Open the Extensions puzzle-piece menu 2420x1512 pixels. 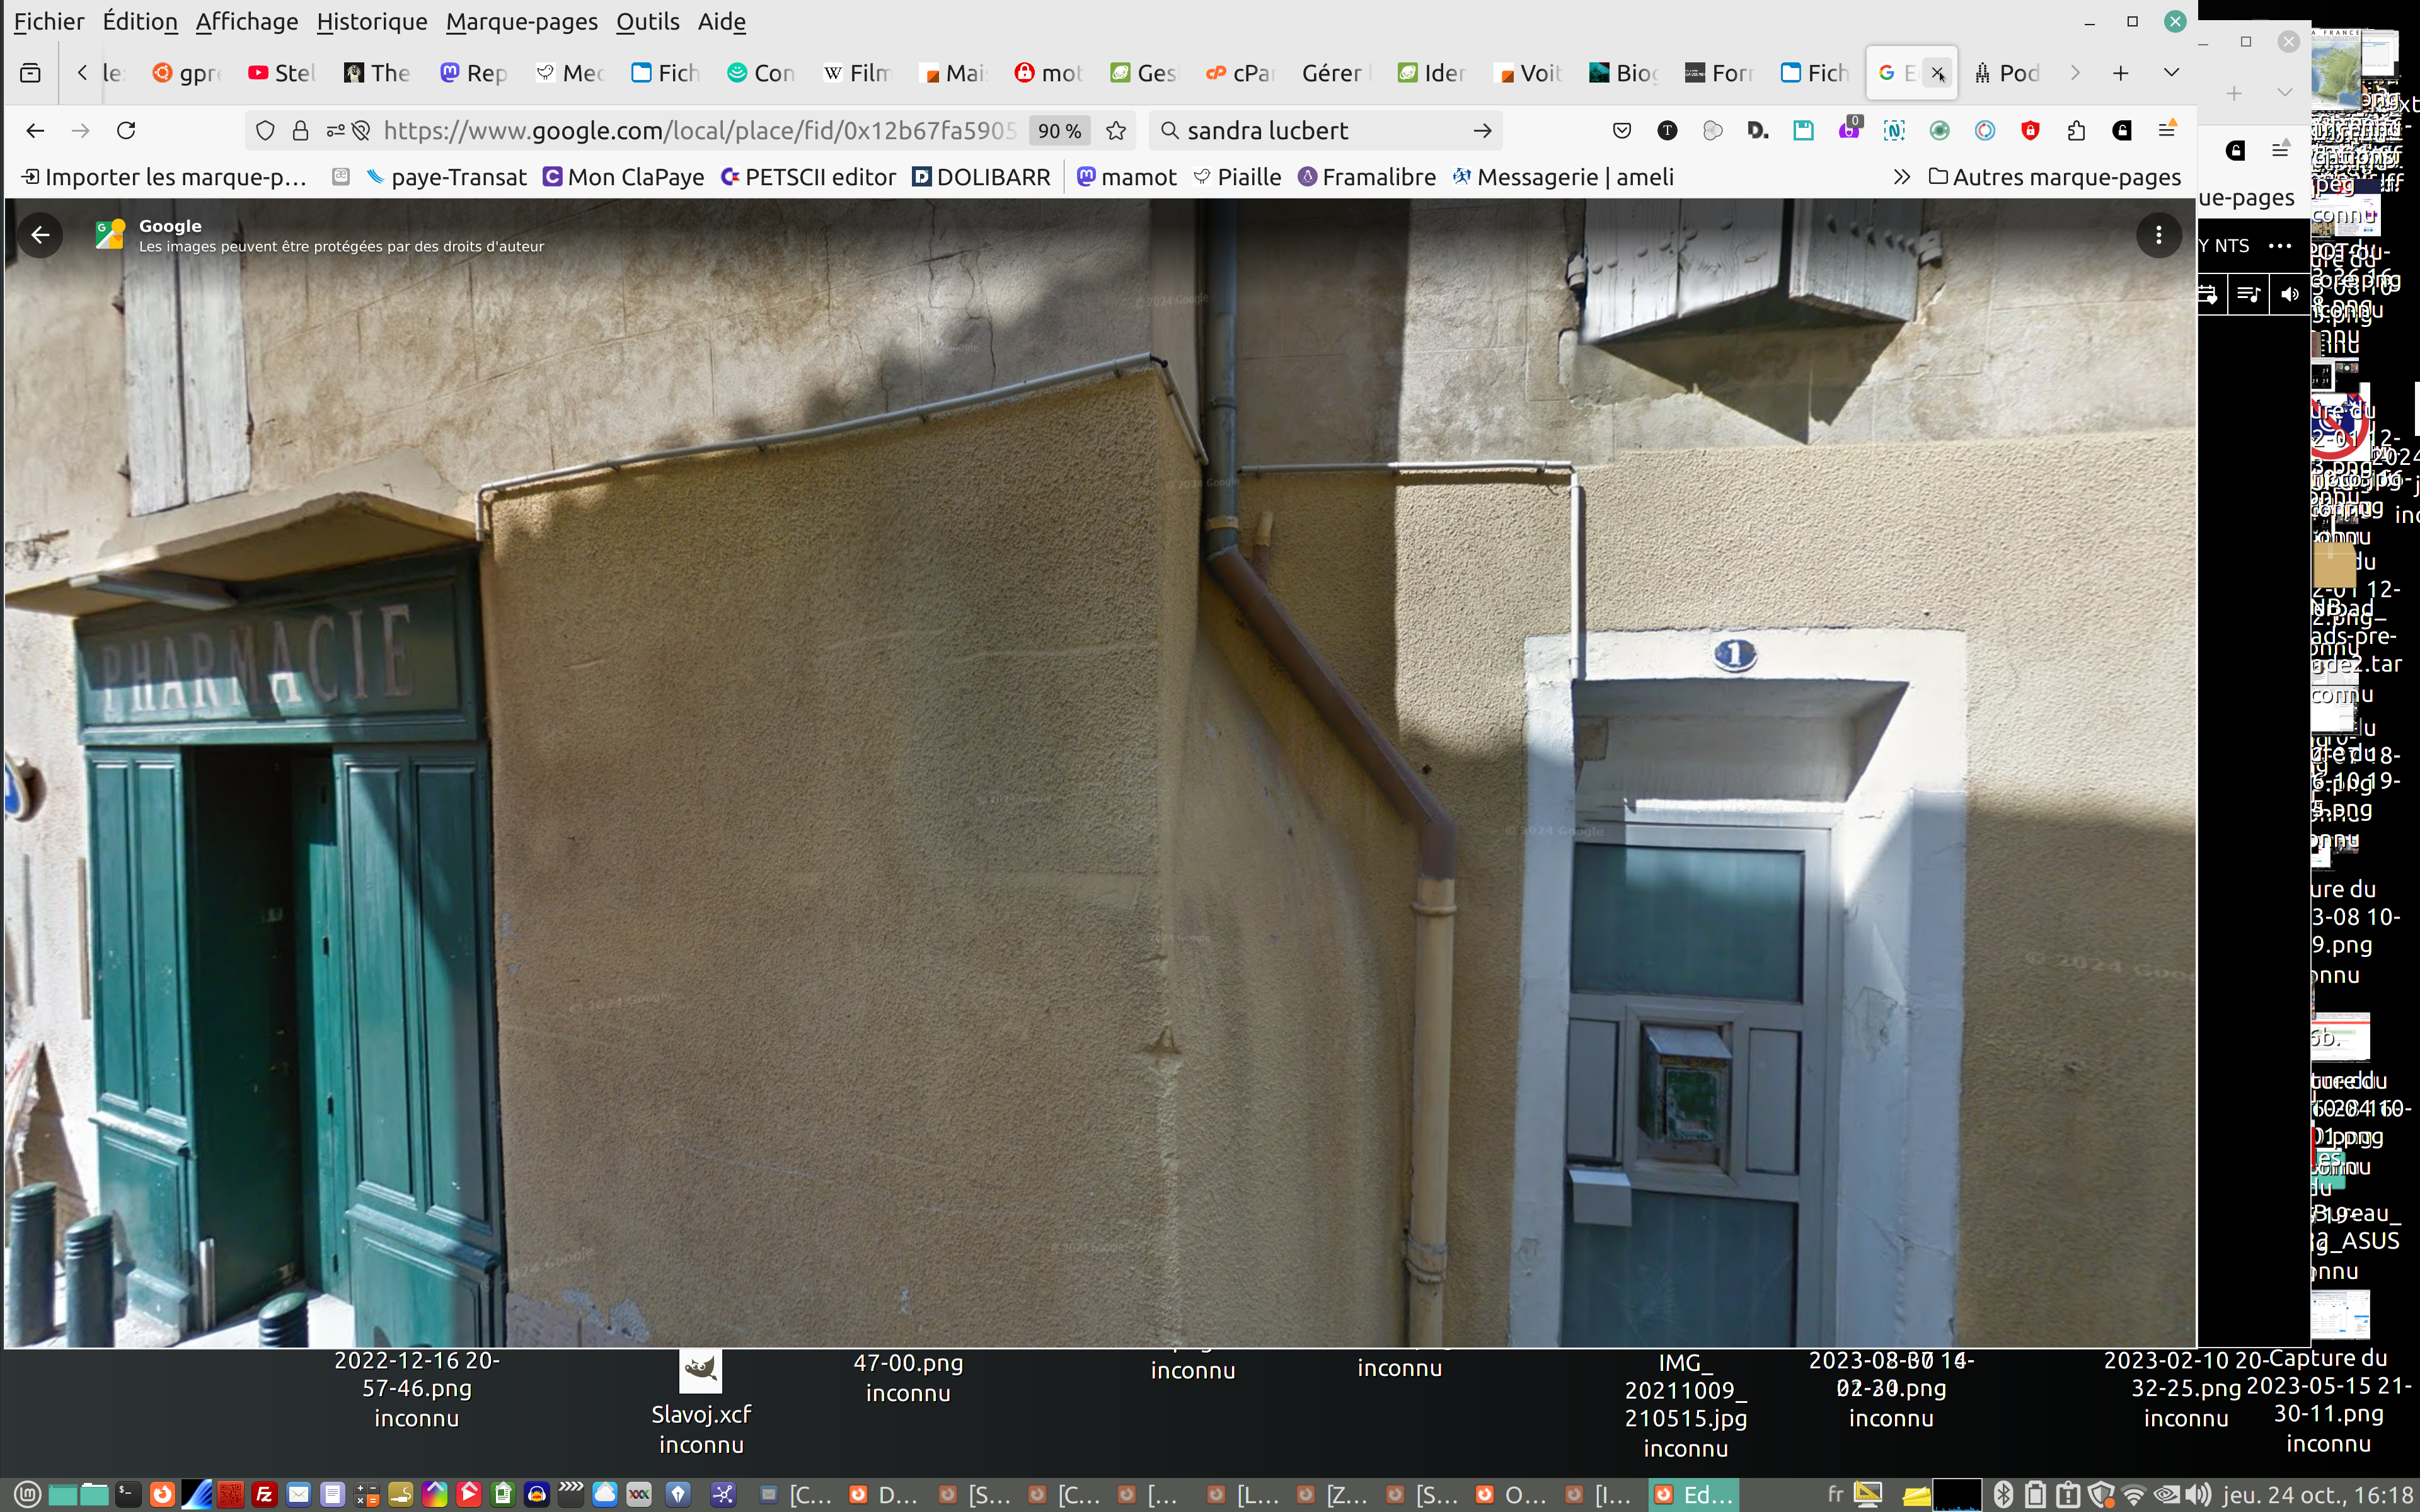[2076, 131]
